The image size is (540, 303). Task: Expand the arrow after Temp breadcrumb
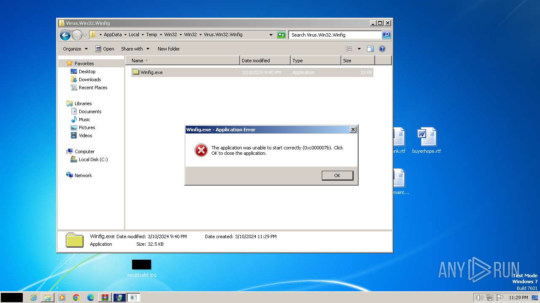click(161, 35)
